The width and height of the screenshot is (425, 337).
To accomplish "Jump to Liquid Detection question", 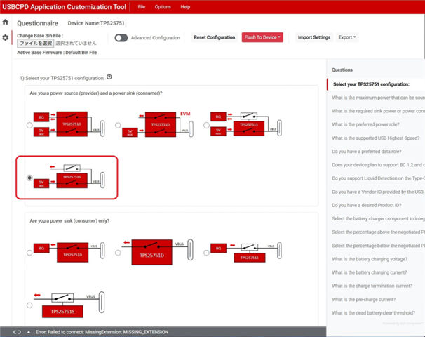I will [378, 178].
